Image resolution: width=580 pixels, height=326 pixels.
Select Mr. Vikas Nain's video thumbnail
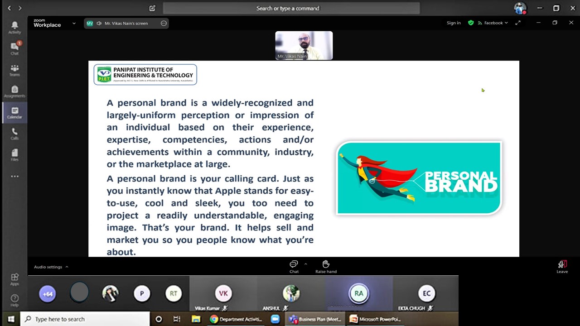click(304, 45)
